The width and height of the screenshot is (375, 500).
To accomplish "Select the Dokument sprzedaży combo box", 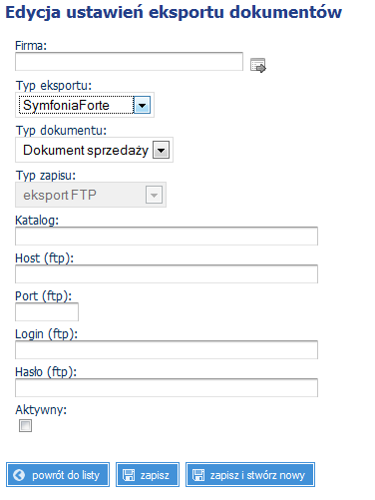I will 94,150.
